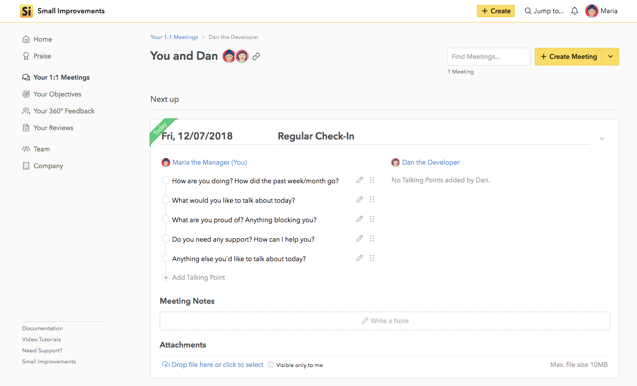The image size is (637, 386).
Task: Go to Your Objectives page
Action: click(x=52, y=94)
